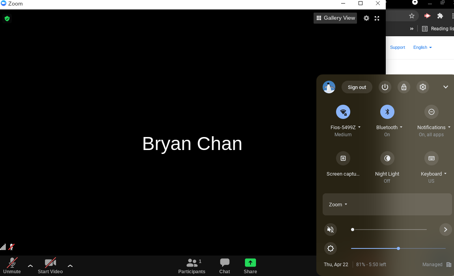Open the Fios-5499Z network dropdown
The image size is (454, 276).
(346, 128)
